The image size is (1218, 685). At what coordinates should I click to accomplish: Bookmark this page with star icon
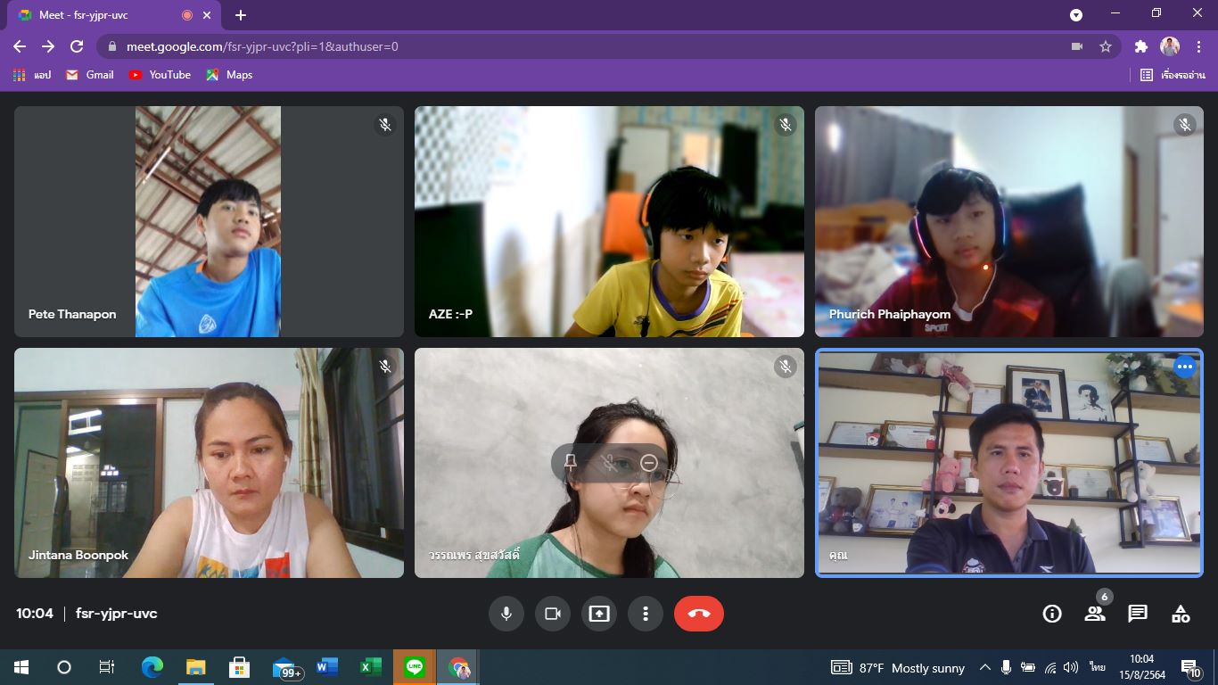1106,46
